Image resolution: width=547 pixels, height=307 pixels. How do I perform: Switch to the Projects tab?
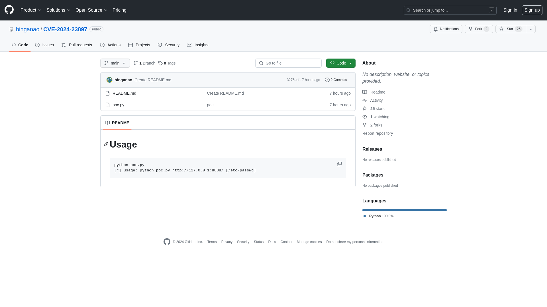139,45
